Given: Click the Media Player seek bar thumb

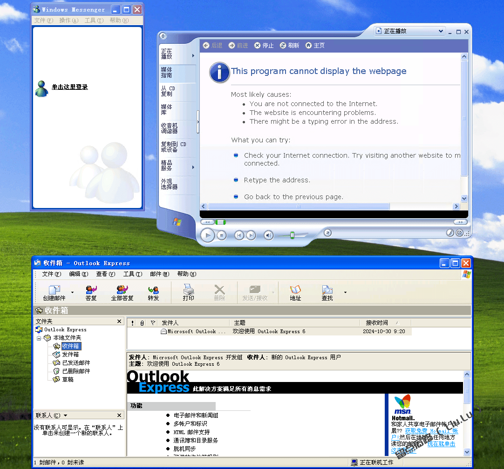Looking at the screenshot, I should tap(220, 222).
